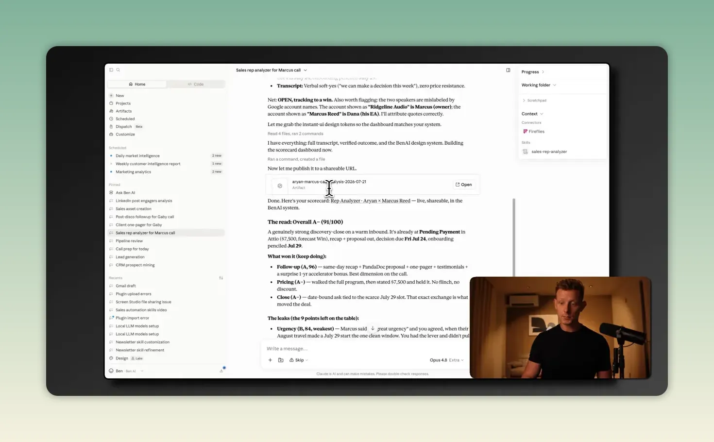Open search with the magnifier icon
The width and height of the screenshot is (714, 442).
tap(118, 70)
